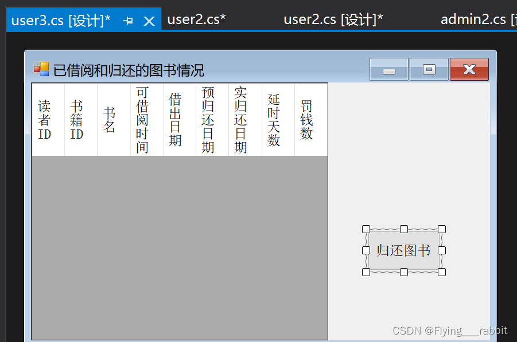
Task: Click the red close icon of the form
Action: [469, 68]
